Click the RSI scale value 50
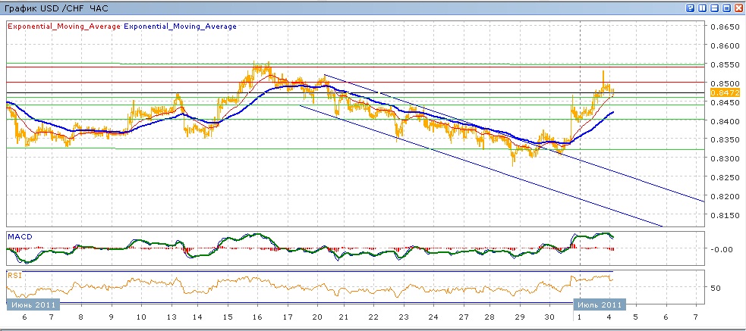 715,289
